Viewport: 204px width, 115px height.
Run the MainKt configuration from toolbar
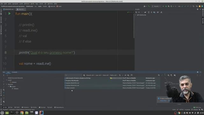(x=163, y=6)
